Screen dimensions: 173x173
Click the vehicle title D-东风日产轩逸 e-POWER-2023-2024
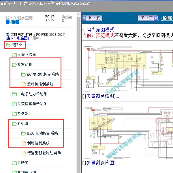coord(35,35)
